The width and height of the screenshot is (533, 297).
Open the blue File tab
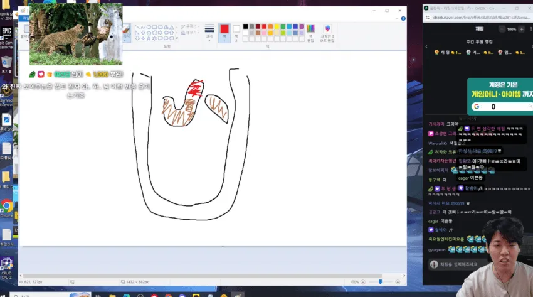click(x=24, y=18)
